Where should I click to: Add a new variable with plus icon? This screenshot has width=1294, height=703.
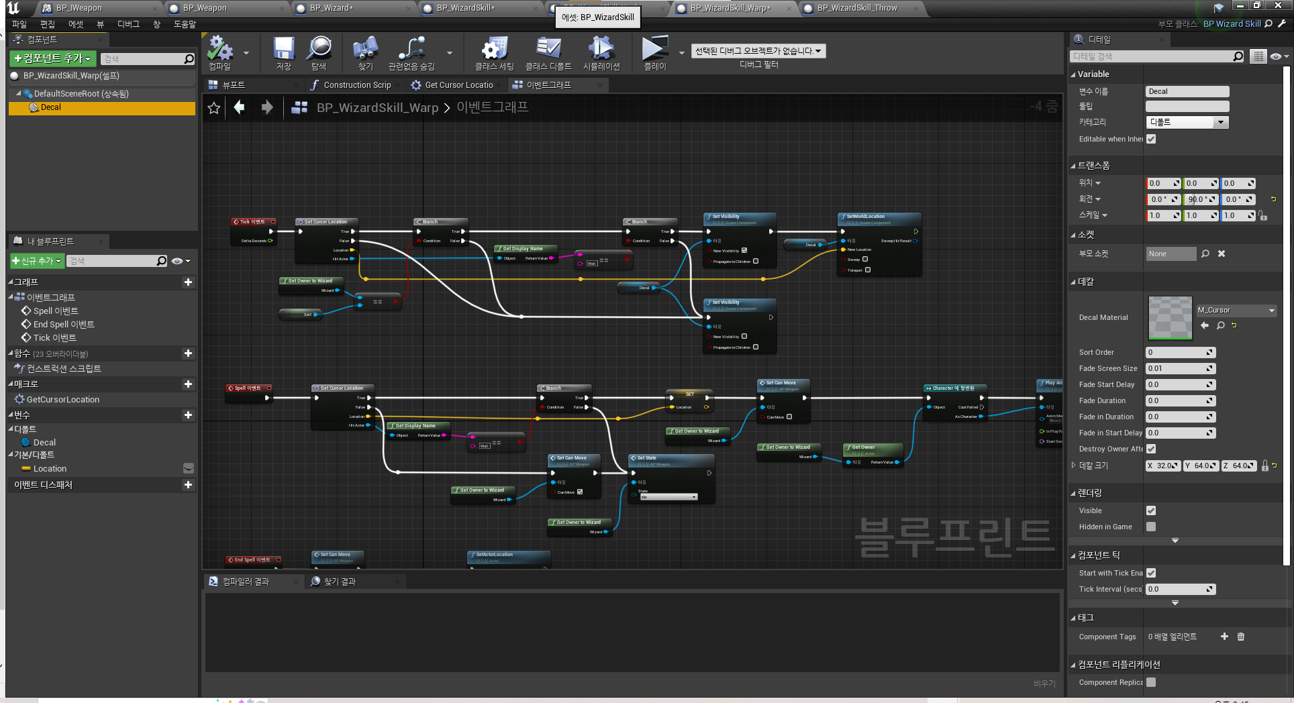[x=188, y=415]
